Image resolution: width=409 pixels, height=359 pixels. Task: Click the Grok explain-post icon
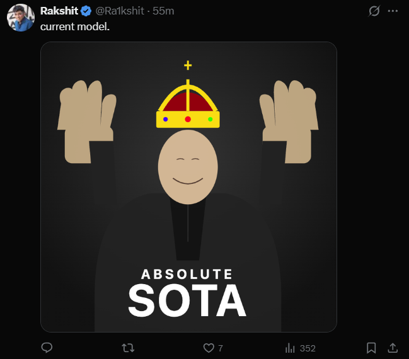[374, 11]
